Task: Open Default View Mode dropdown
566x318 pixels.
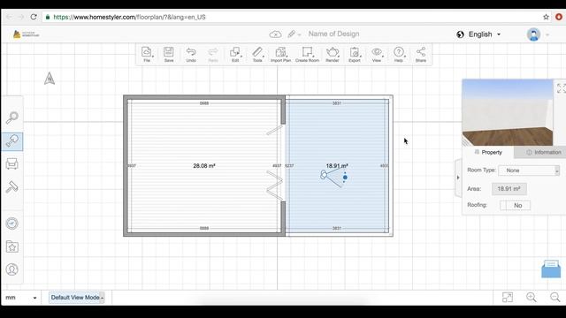Action: coord(77,298)
